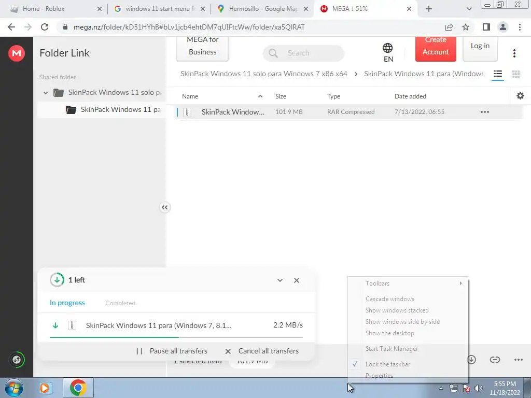The image size is (531, 398).
Task: Click the download progress bar
Action: (x=176, y=337)
